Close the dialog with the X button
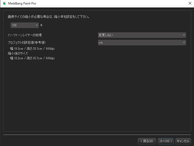The height and width of the screenshot is (146, 194). pos(190,3)
